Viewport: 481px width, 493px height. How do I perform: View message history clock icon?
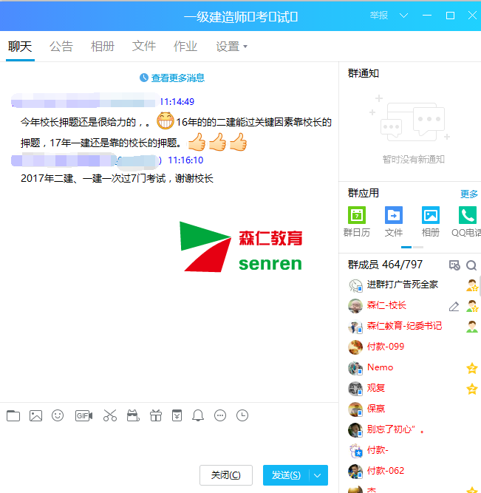point(242,415)
